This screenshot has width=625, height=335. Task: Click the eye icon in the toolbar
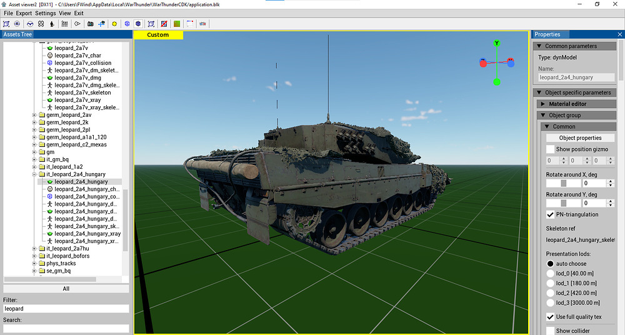pyautogui.click(x=17, y=24)
